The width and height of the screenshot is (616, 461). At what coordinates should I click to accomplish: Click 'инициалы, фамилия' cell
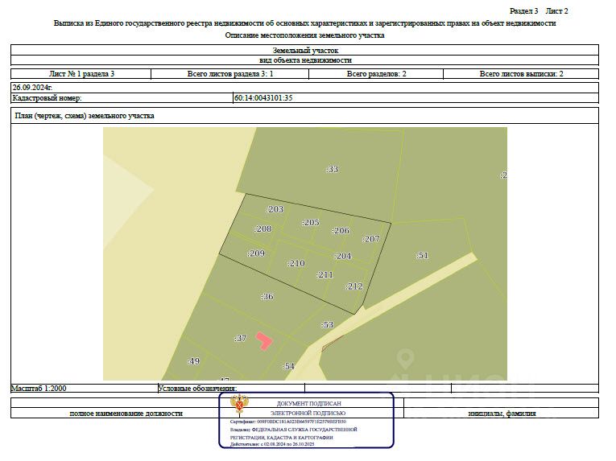(x=502, y=414)
